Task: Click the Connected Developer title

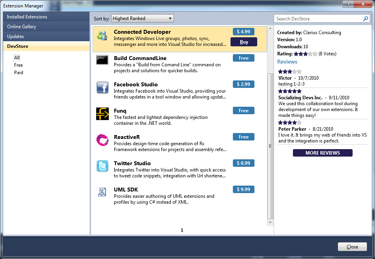Action: 142,32
